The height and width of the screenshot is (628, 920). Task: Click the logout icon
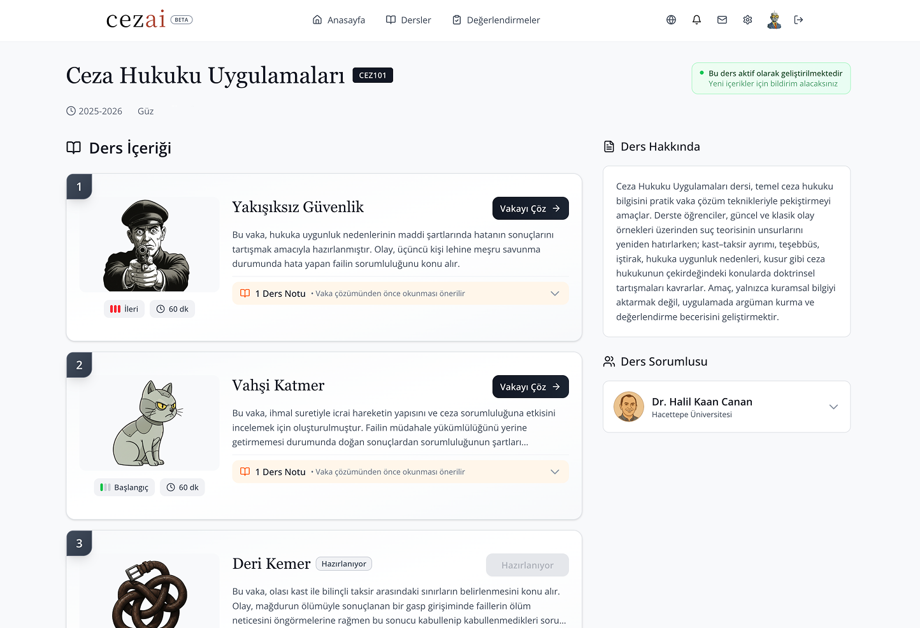[798, 20]
